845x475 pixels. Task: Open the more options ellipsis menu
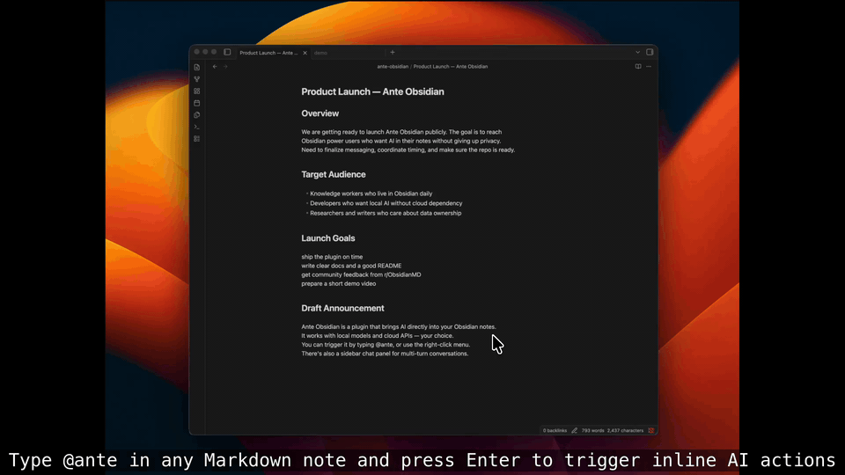[x=649, y=67]
